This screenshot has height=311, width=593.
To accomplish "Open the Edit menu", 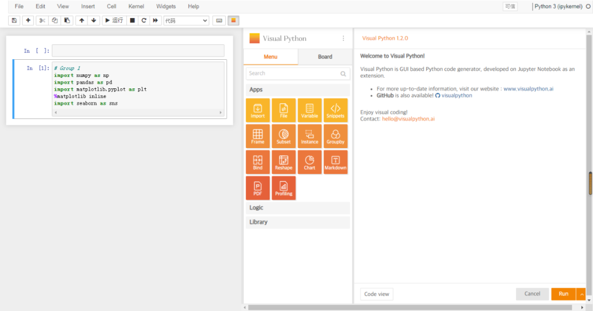I will (x=41, y=7).
